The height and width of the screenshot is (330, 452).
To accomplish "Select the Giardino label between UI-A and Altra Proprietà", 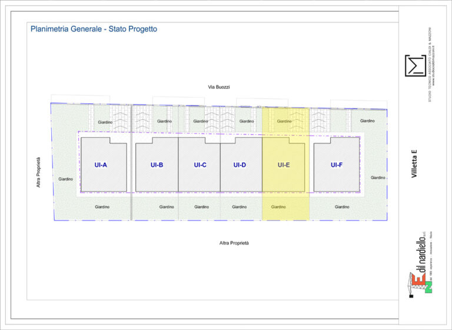I will 66,179.
